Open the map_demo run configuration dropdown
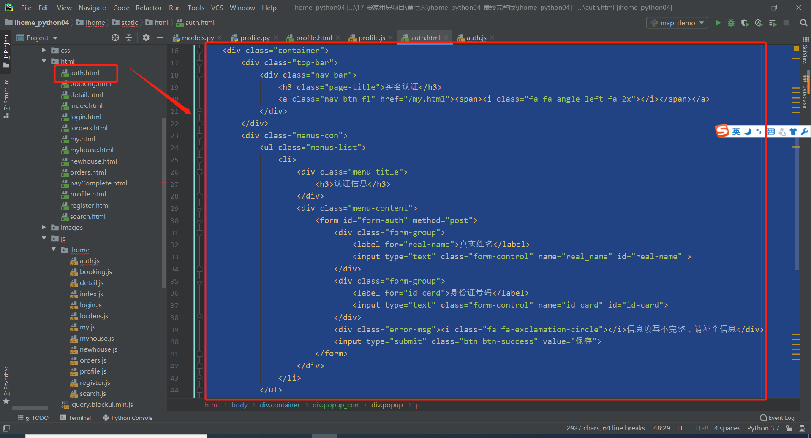 coord(678,23)
